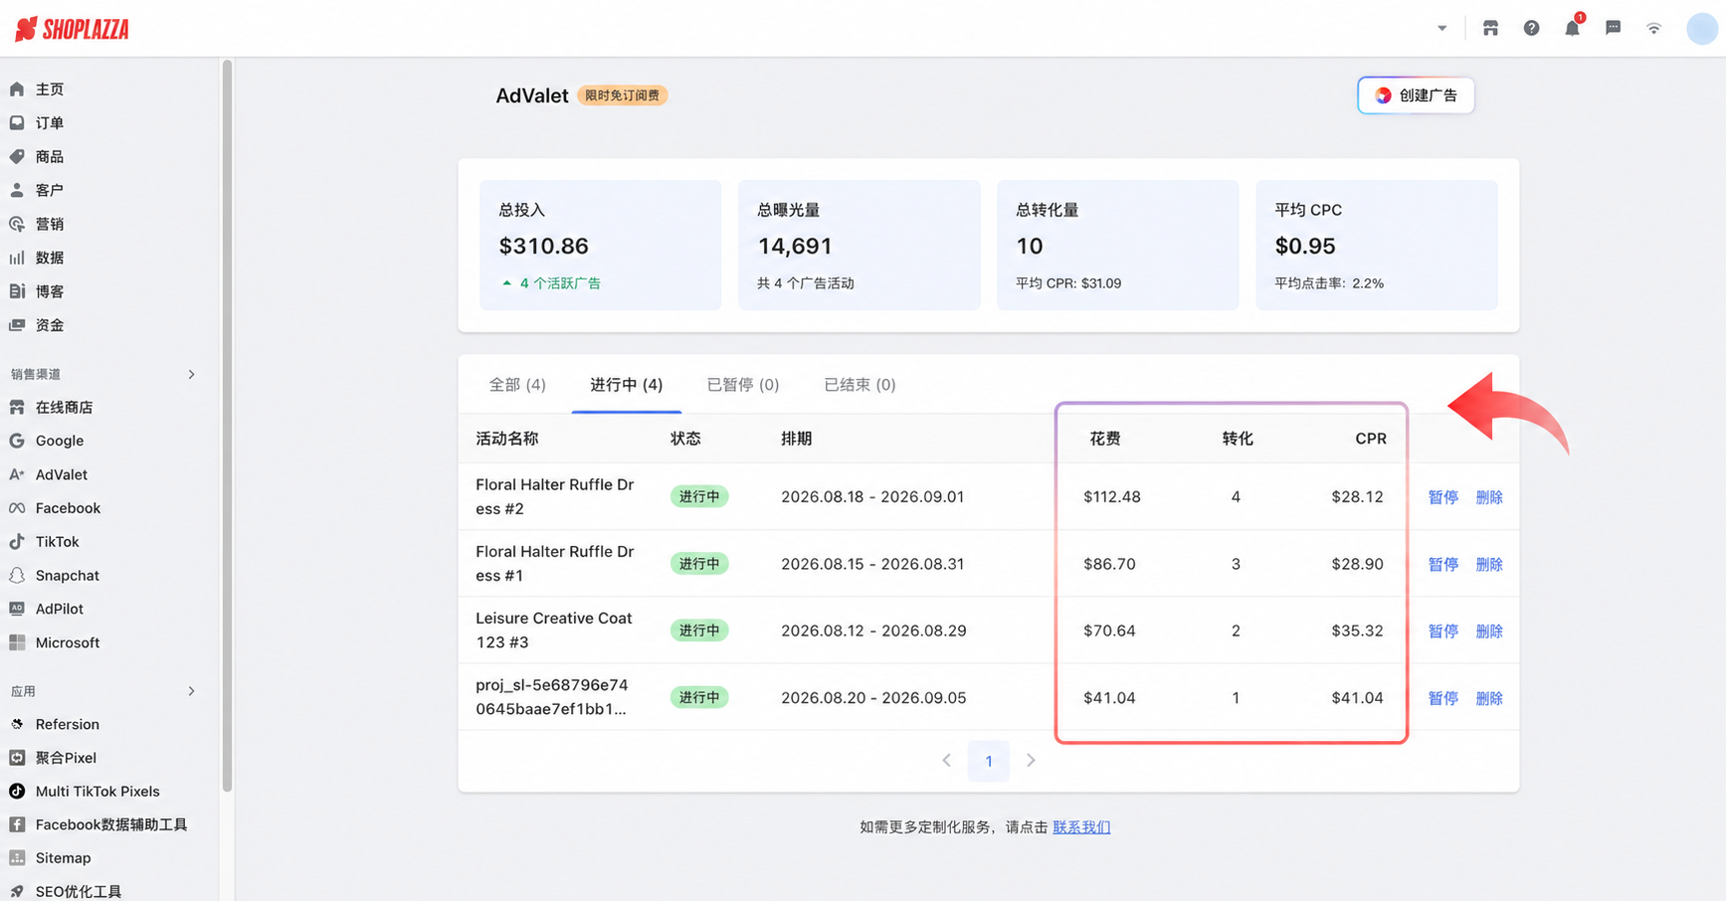Image resolution: width=1726 pixels, height=901 pixels.
Task: Open the chat message icon
Action: point(1613,28)
